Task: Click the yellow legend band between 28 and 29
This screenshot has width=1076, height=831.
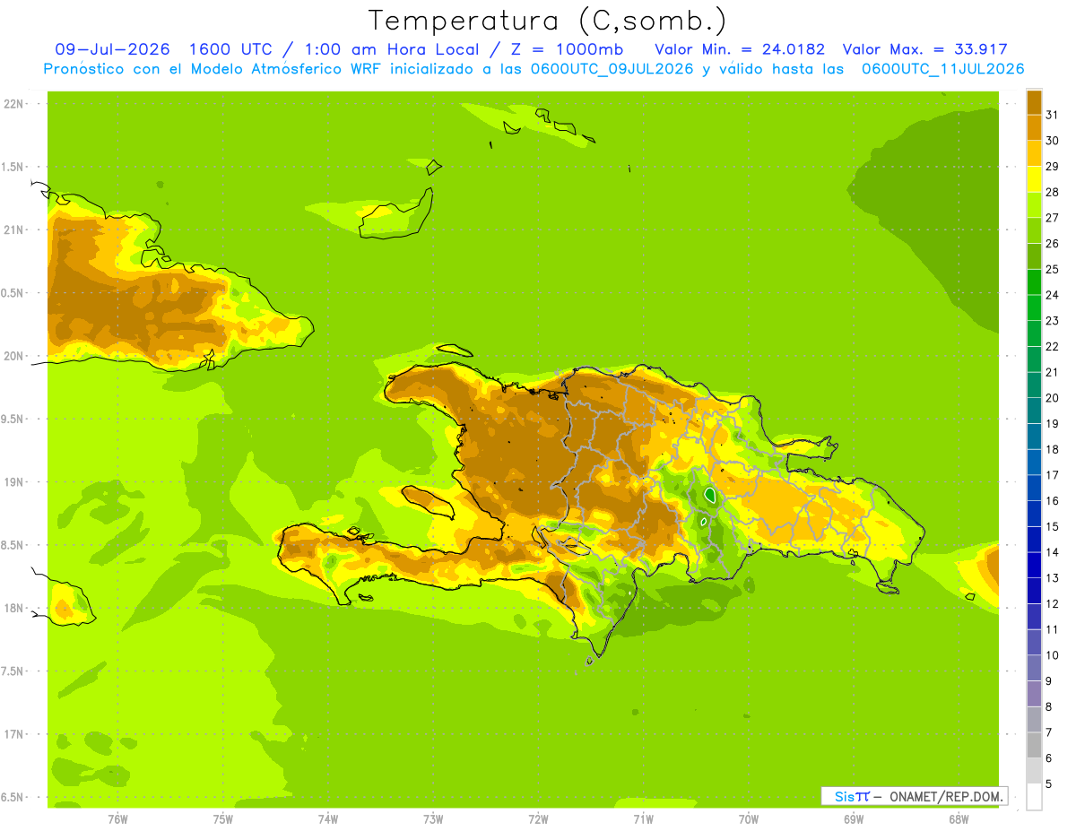Action: click(1034, 180)
